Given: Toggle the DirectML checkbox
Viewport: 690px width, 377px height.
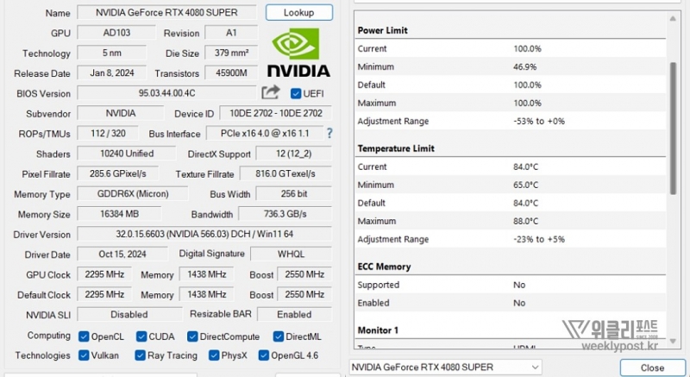Looking at the screenshot, I should (278, 336).
